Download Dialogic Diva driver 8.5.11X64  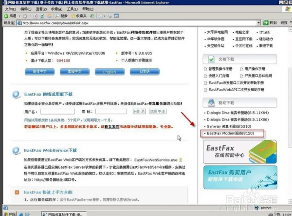point(238,113)
